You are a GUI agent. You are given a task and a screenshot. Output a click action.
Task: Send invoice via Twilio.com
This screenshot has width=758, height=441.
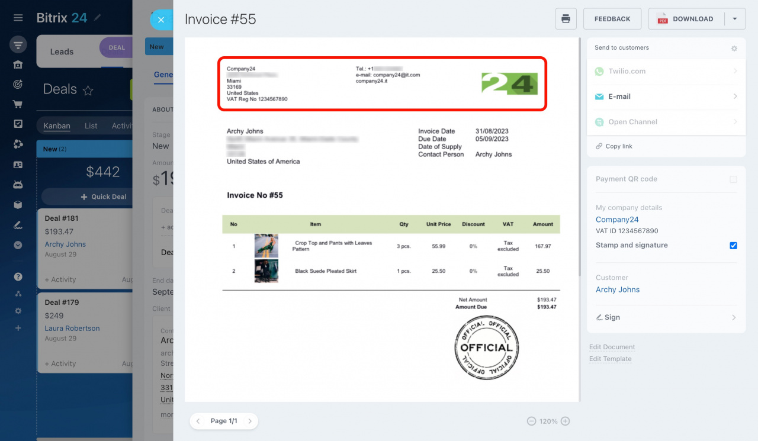666,71
